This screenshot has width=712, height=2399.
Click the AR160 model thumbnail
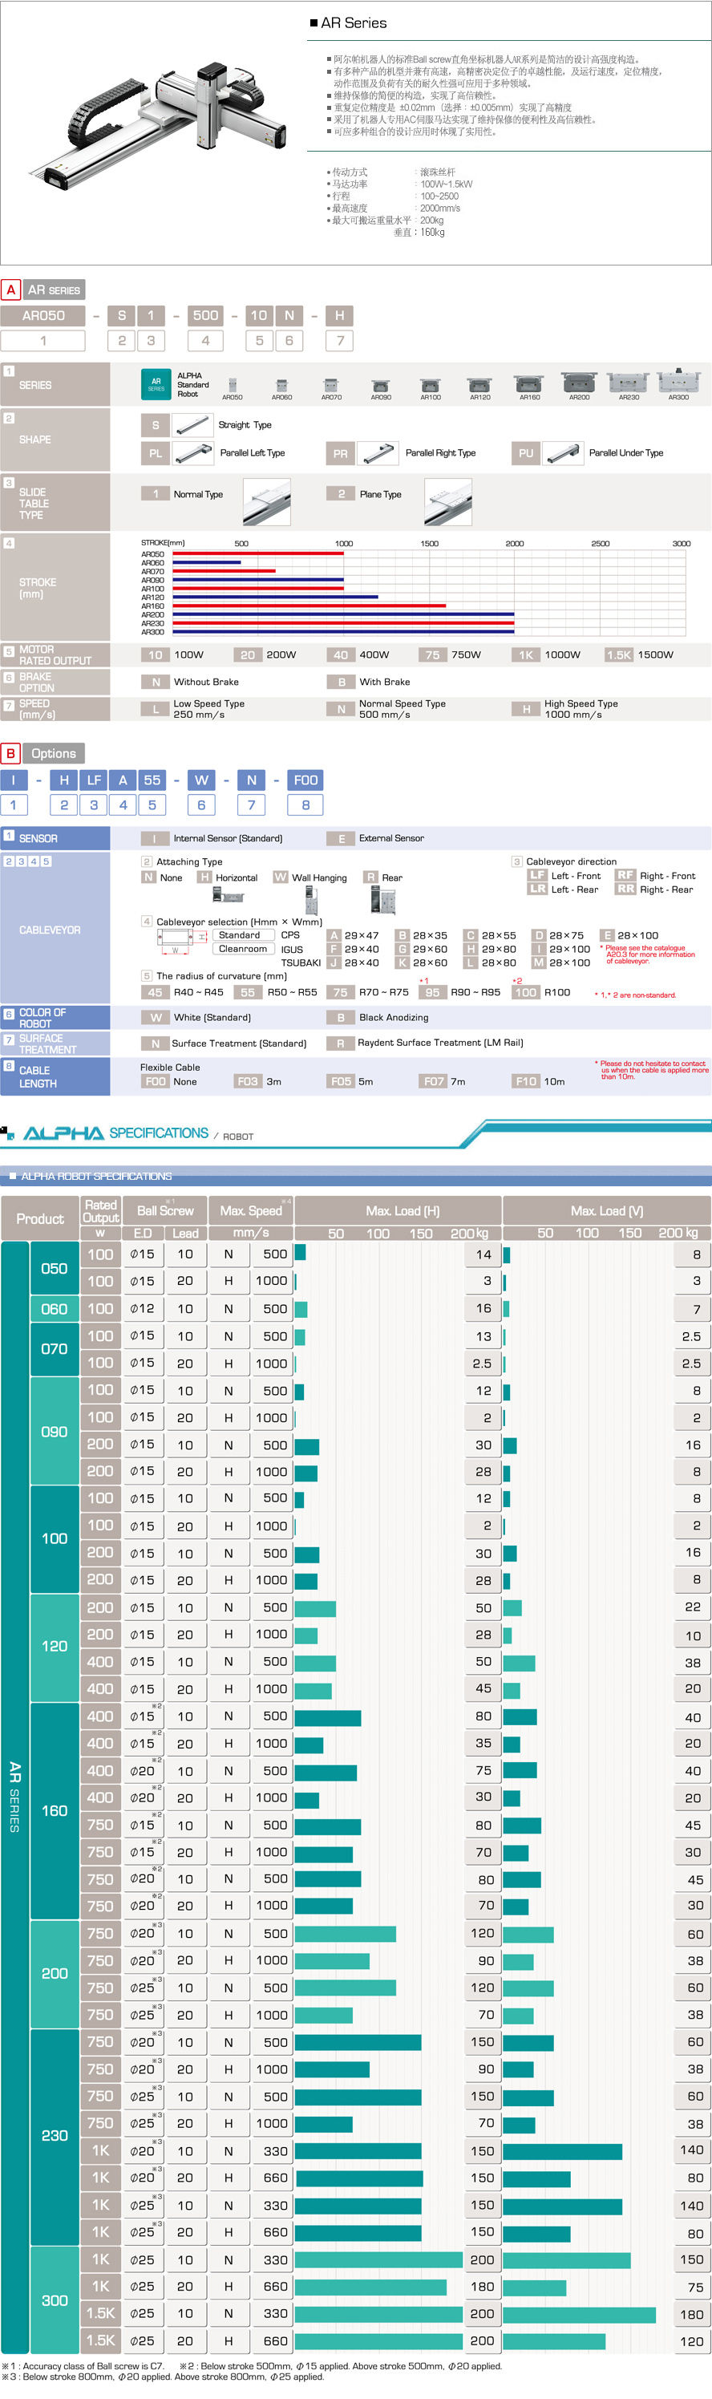pyautogui.click(x=528, y=383)
